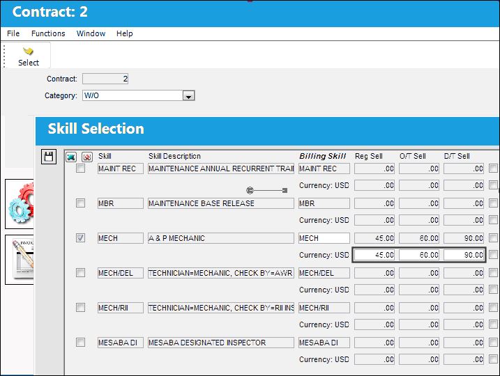Click MECH/DEL skill code cell

[121, 273]
